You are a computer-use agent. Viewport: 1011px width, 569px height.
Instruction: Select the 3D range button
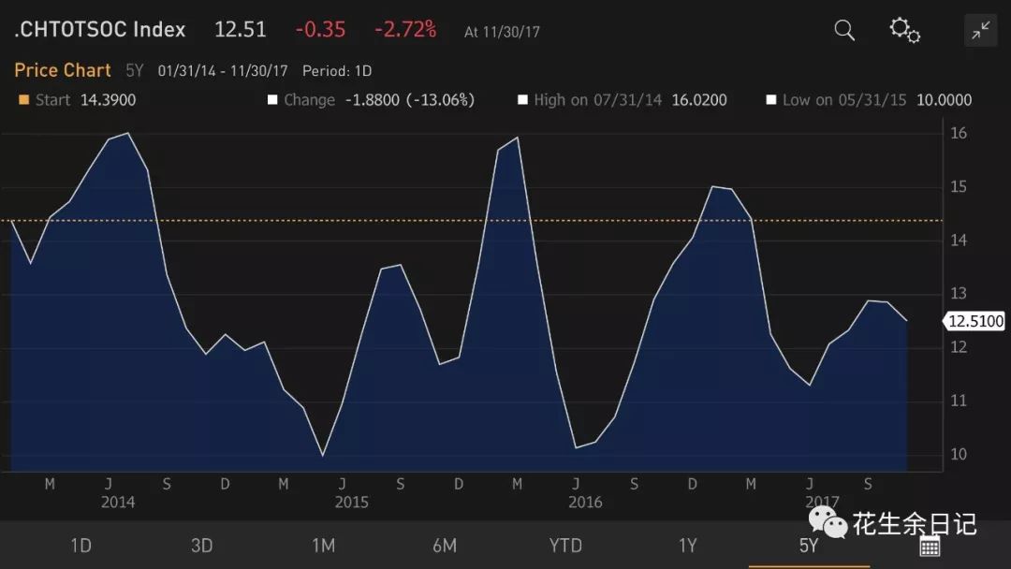click(x=202, y=546)
